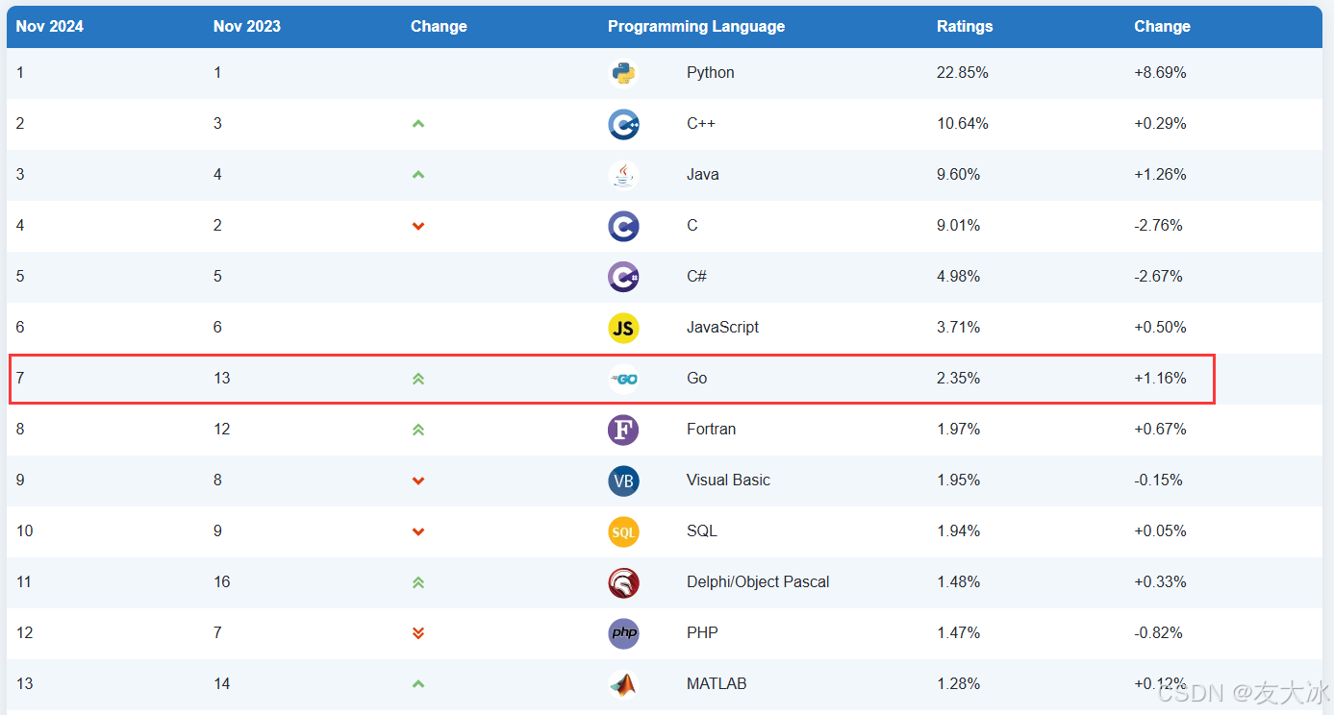The height and width of the screenshot is (715, 1334).
Task: Click the yellow JS JavaScript icon
Action: [623, 328]
